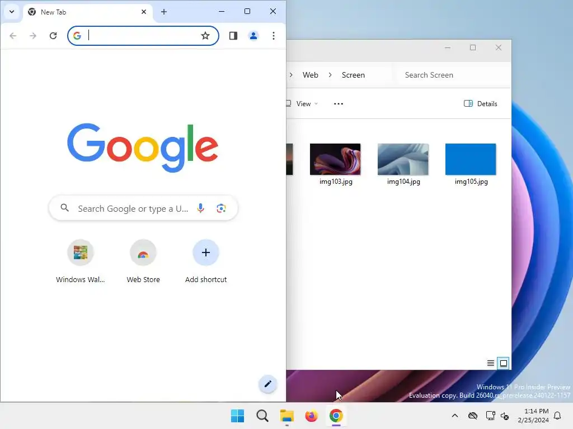Toggle the Details pane
The width and height of the screenshot is (573, 429).
point(480,103)
